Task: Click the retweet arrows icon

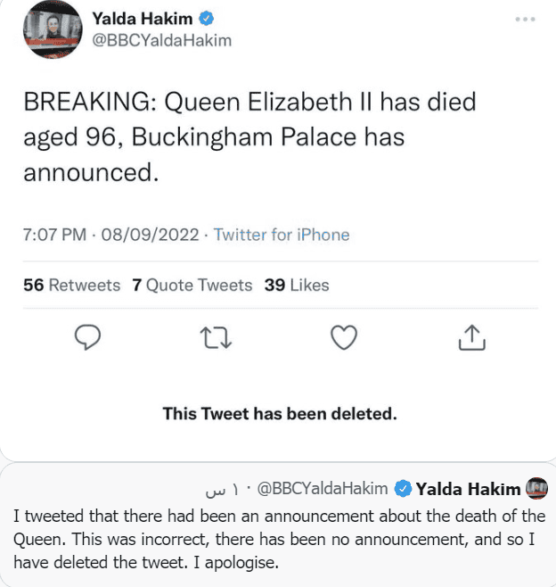Action: pyautogui.click(x=216, y=339)
